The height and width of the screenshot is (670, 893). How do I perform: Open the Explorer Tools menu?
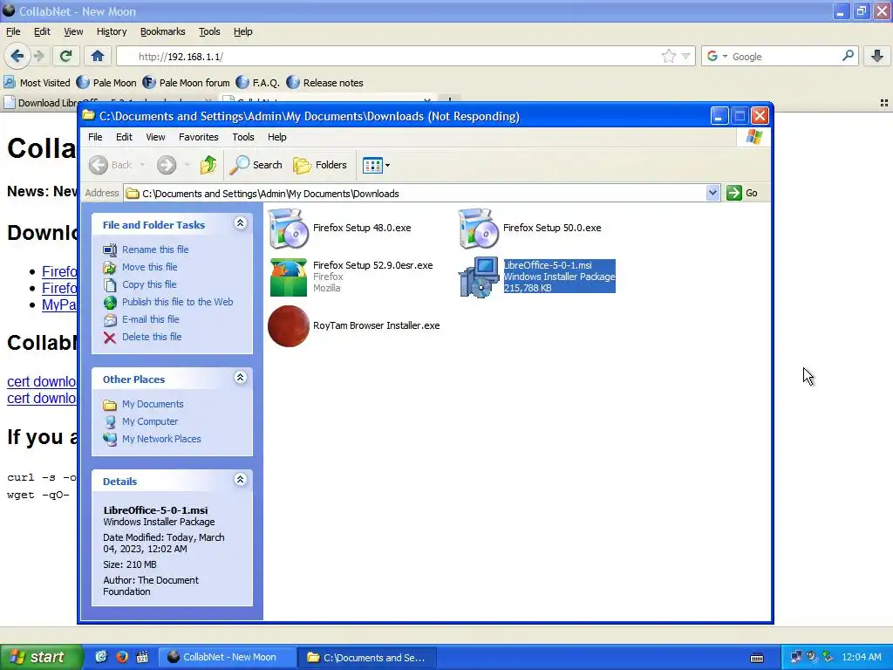[x=242, y=137]
